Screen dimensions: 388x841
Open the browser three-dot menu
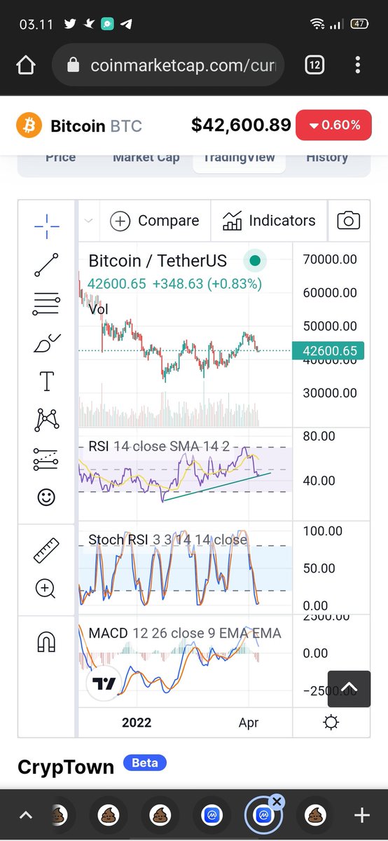[358, 65]
